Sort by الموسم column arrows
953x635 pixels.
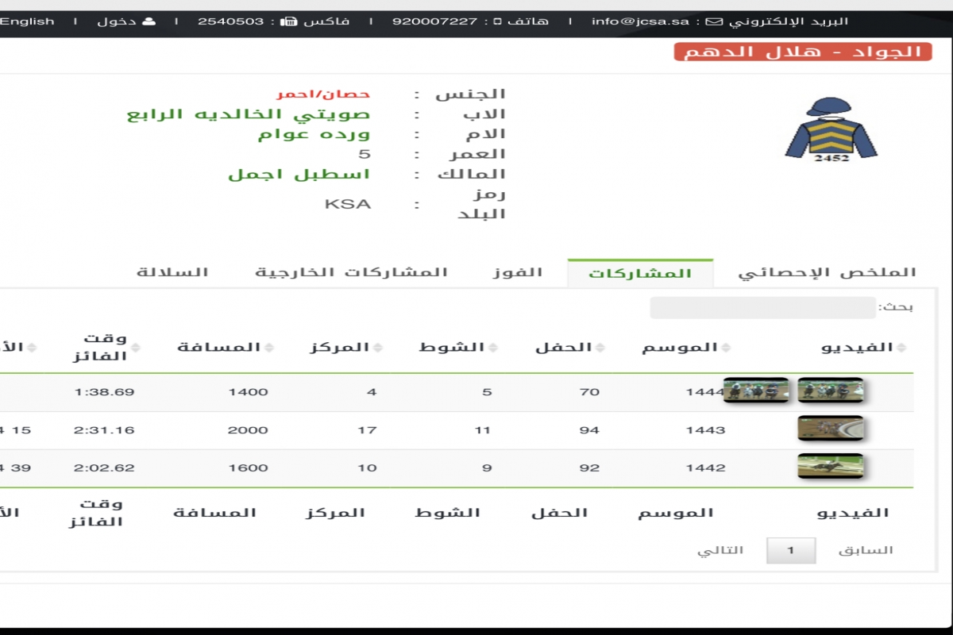tap(725, 348)
